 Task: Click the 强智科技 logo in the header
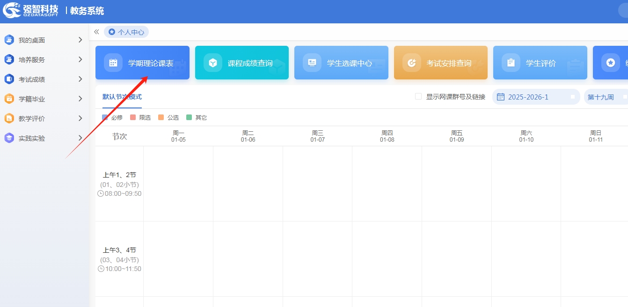click(x=31, y=11)
